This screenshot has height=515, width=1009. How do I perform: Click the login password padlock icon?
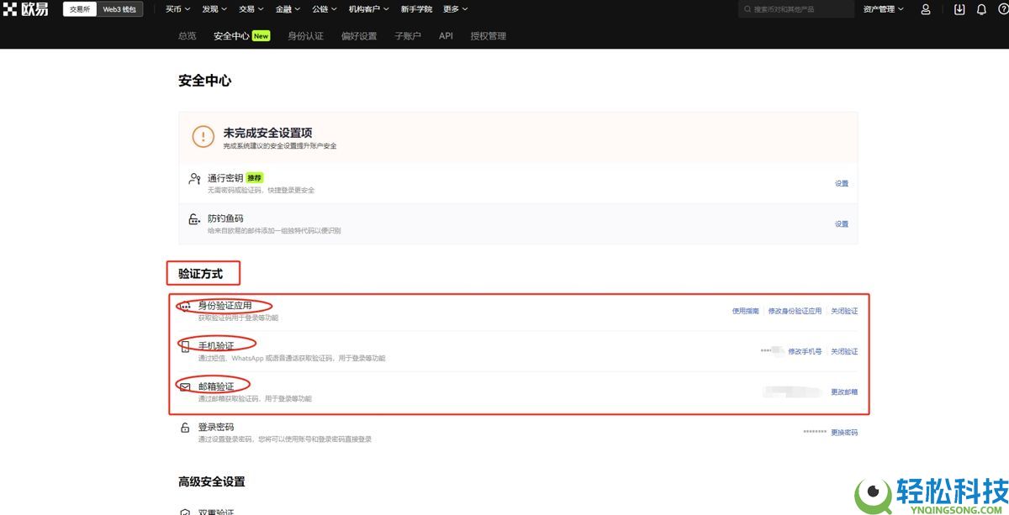tap(186, 428)
